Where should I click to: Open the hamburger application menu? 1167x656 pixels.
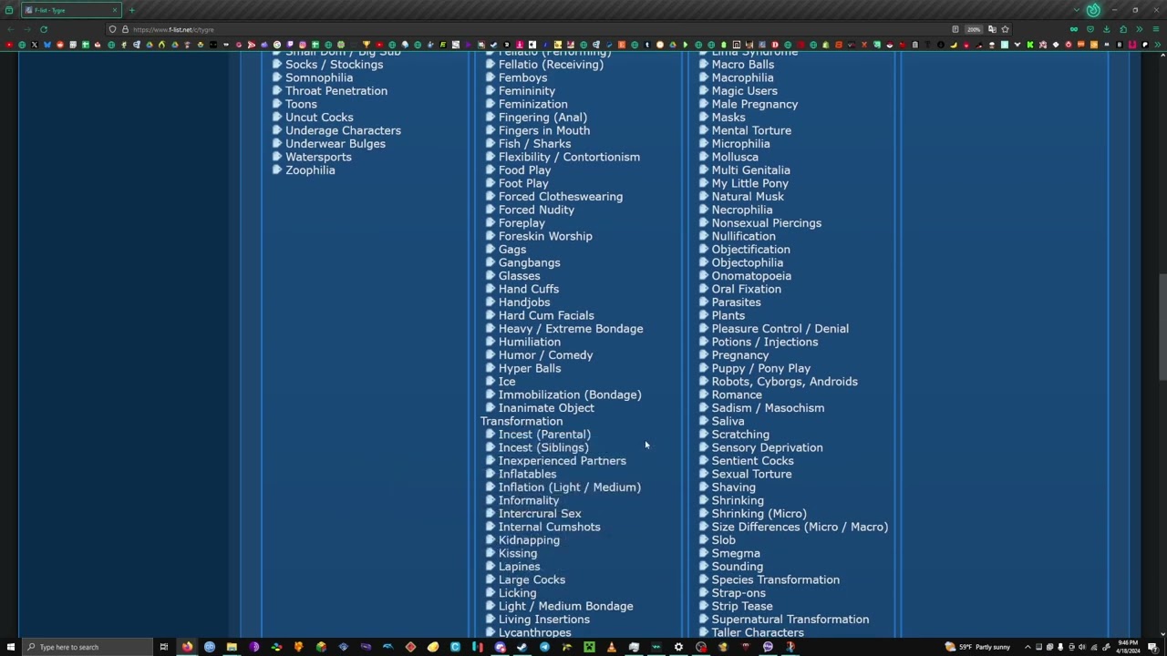pyautogui.click(x=1155, y=29)
